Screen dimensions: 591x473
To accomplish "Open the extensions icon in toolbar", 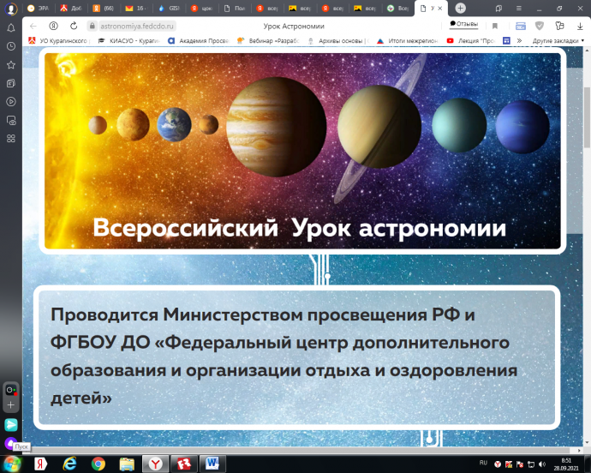I will click(x=559, y=26).
